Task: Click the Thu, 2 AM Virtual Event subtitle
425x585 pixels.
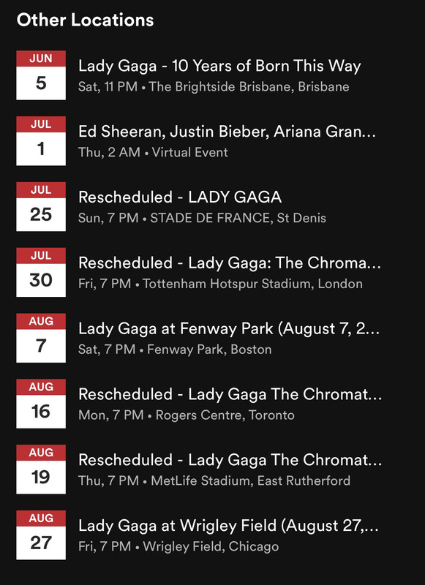Action: pyautogui.click(x=153, y=153)
